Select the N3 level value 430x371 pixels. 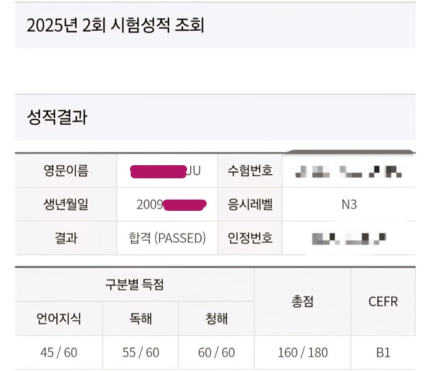pyautogui.click(x=349, y=204)
